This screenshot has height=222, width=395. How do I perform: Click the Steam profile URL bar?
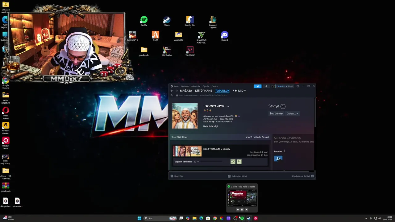point(203,95)
